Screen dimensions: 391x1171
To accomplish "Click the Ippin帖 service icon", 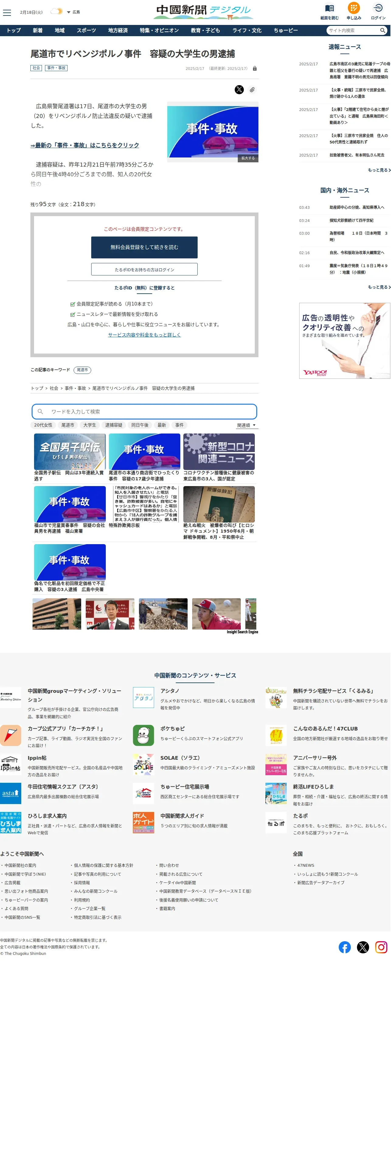I will 10,765.
